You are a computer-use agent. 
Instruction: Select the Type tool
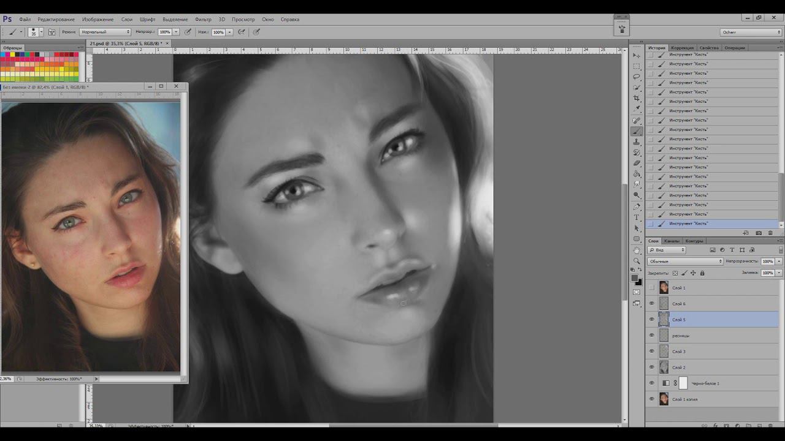coord(637,217)
